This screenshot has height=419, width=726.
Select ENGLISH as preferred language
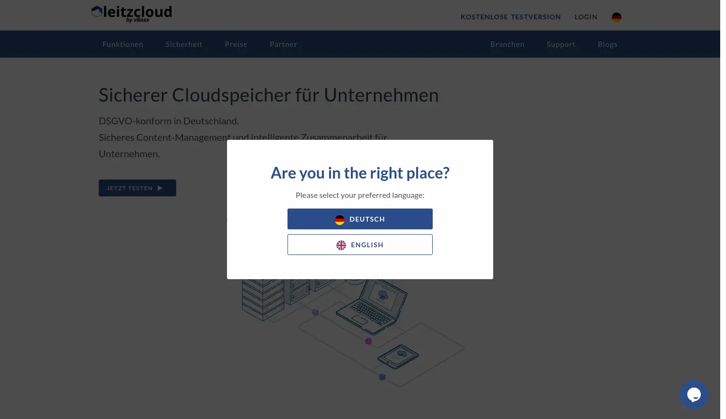(x=360, y=244)
